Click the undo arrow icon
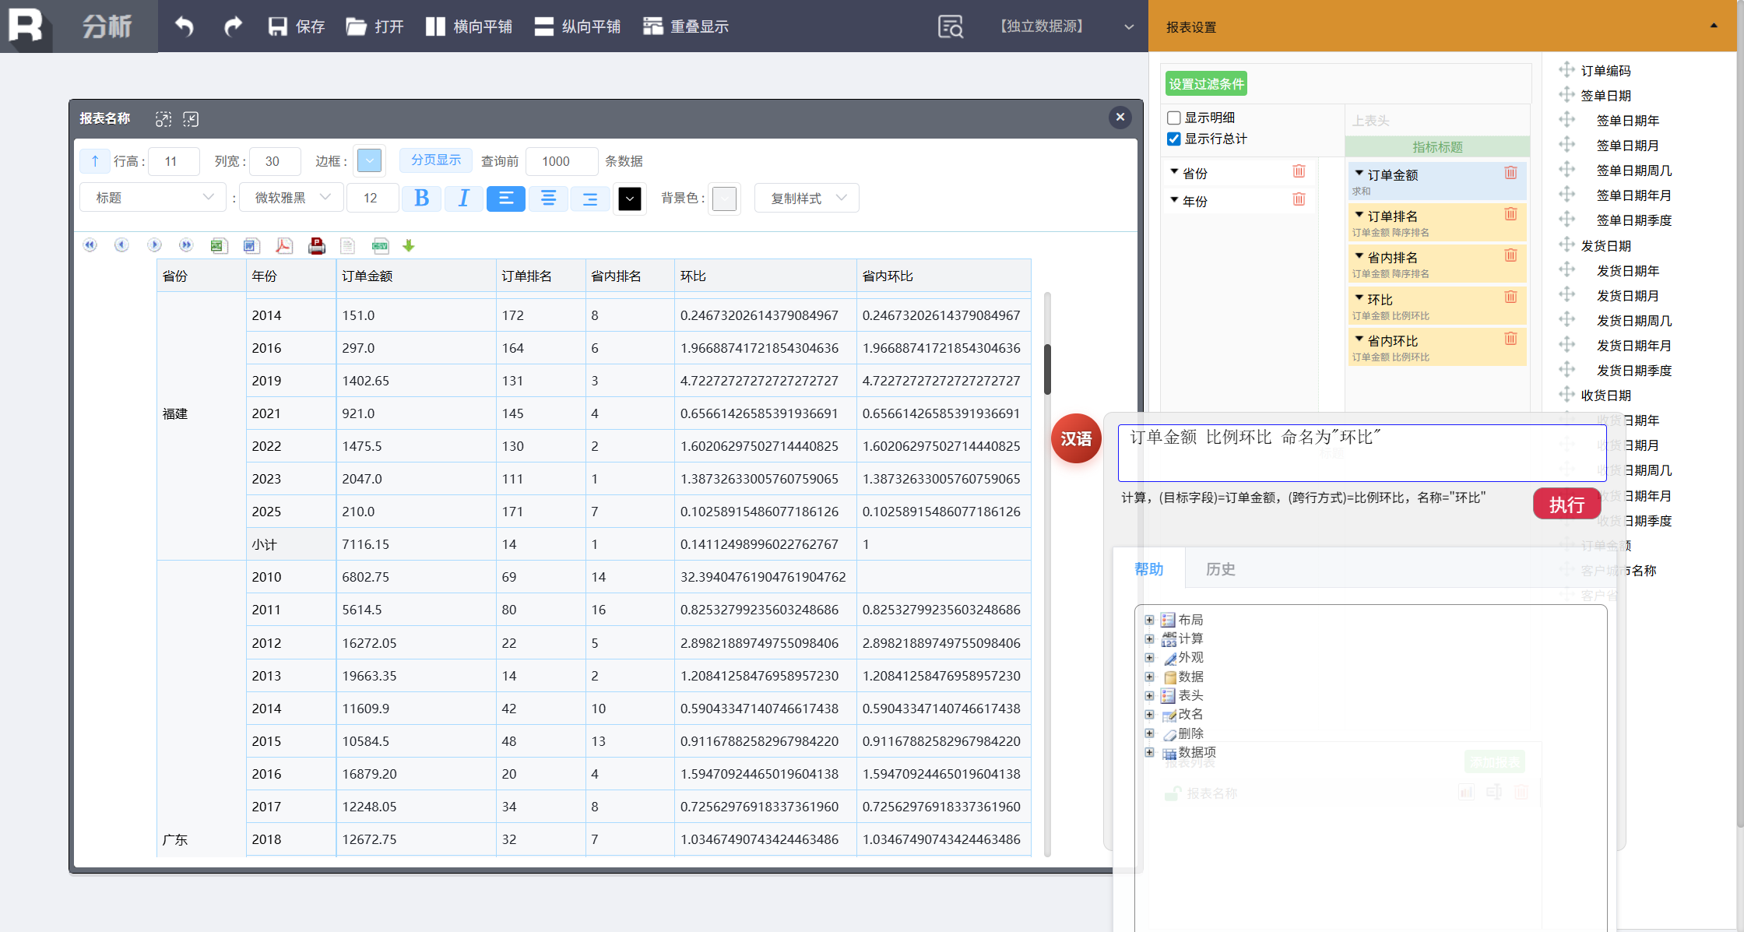The width and height of the screenshot is (1744, 932). [185, 26]
